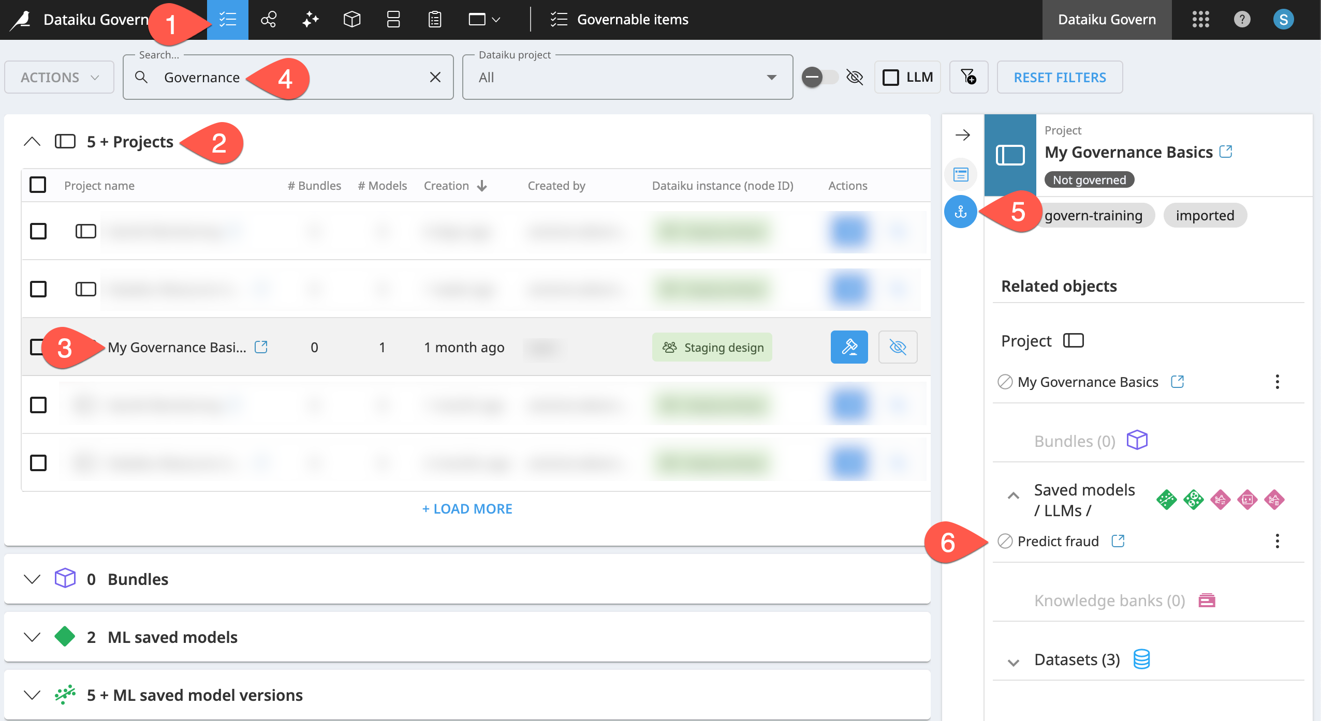Check the first blurred project row checkbox

[38, 231]
